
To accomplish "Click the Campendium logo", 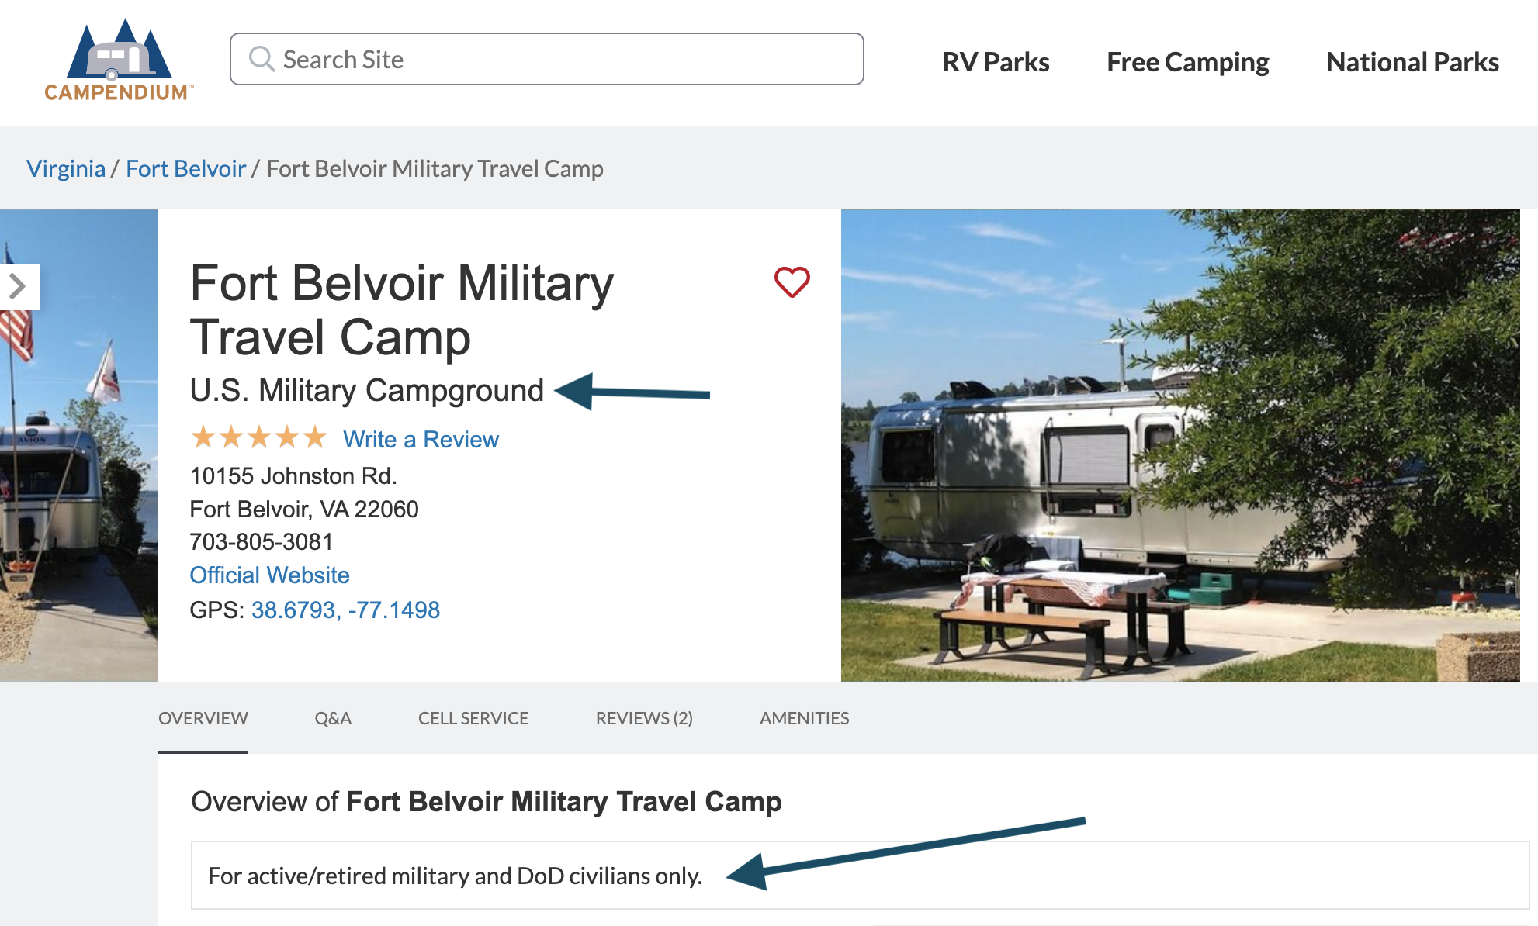I will click(x=119, y=60).
